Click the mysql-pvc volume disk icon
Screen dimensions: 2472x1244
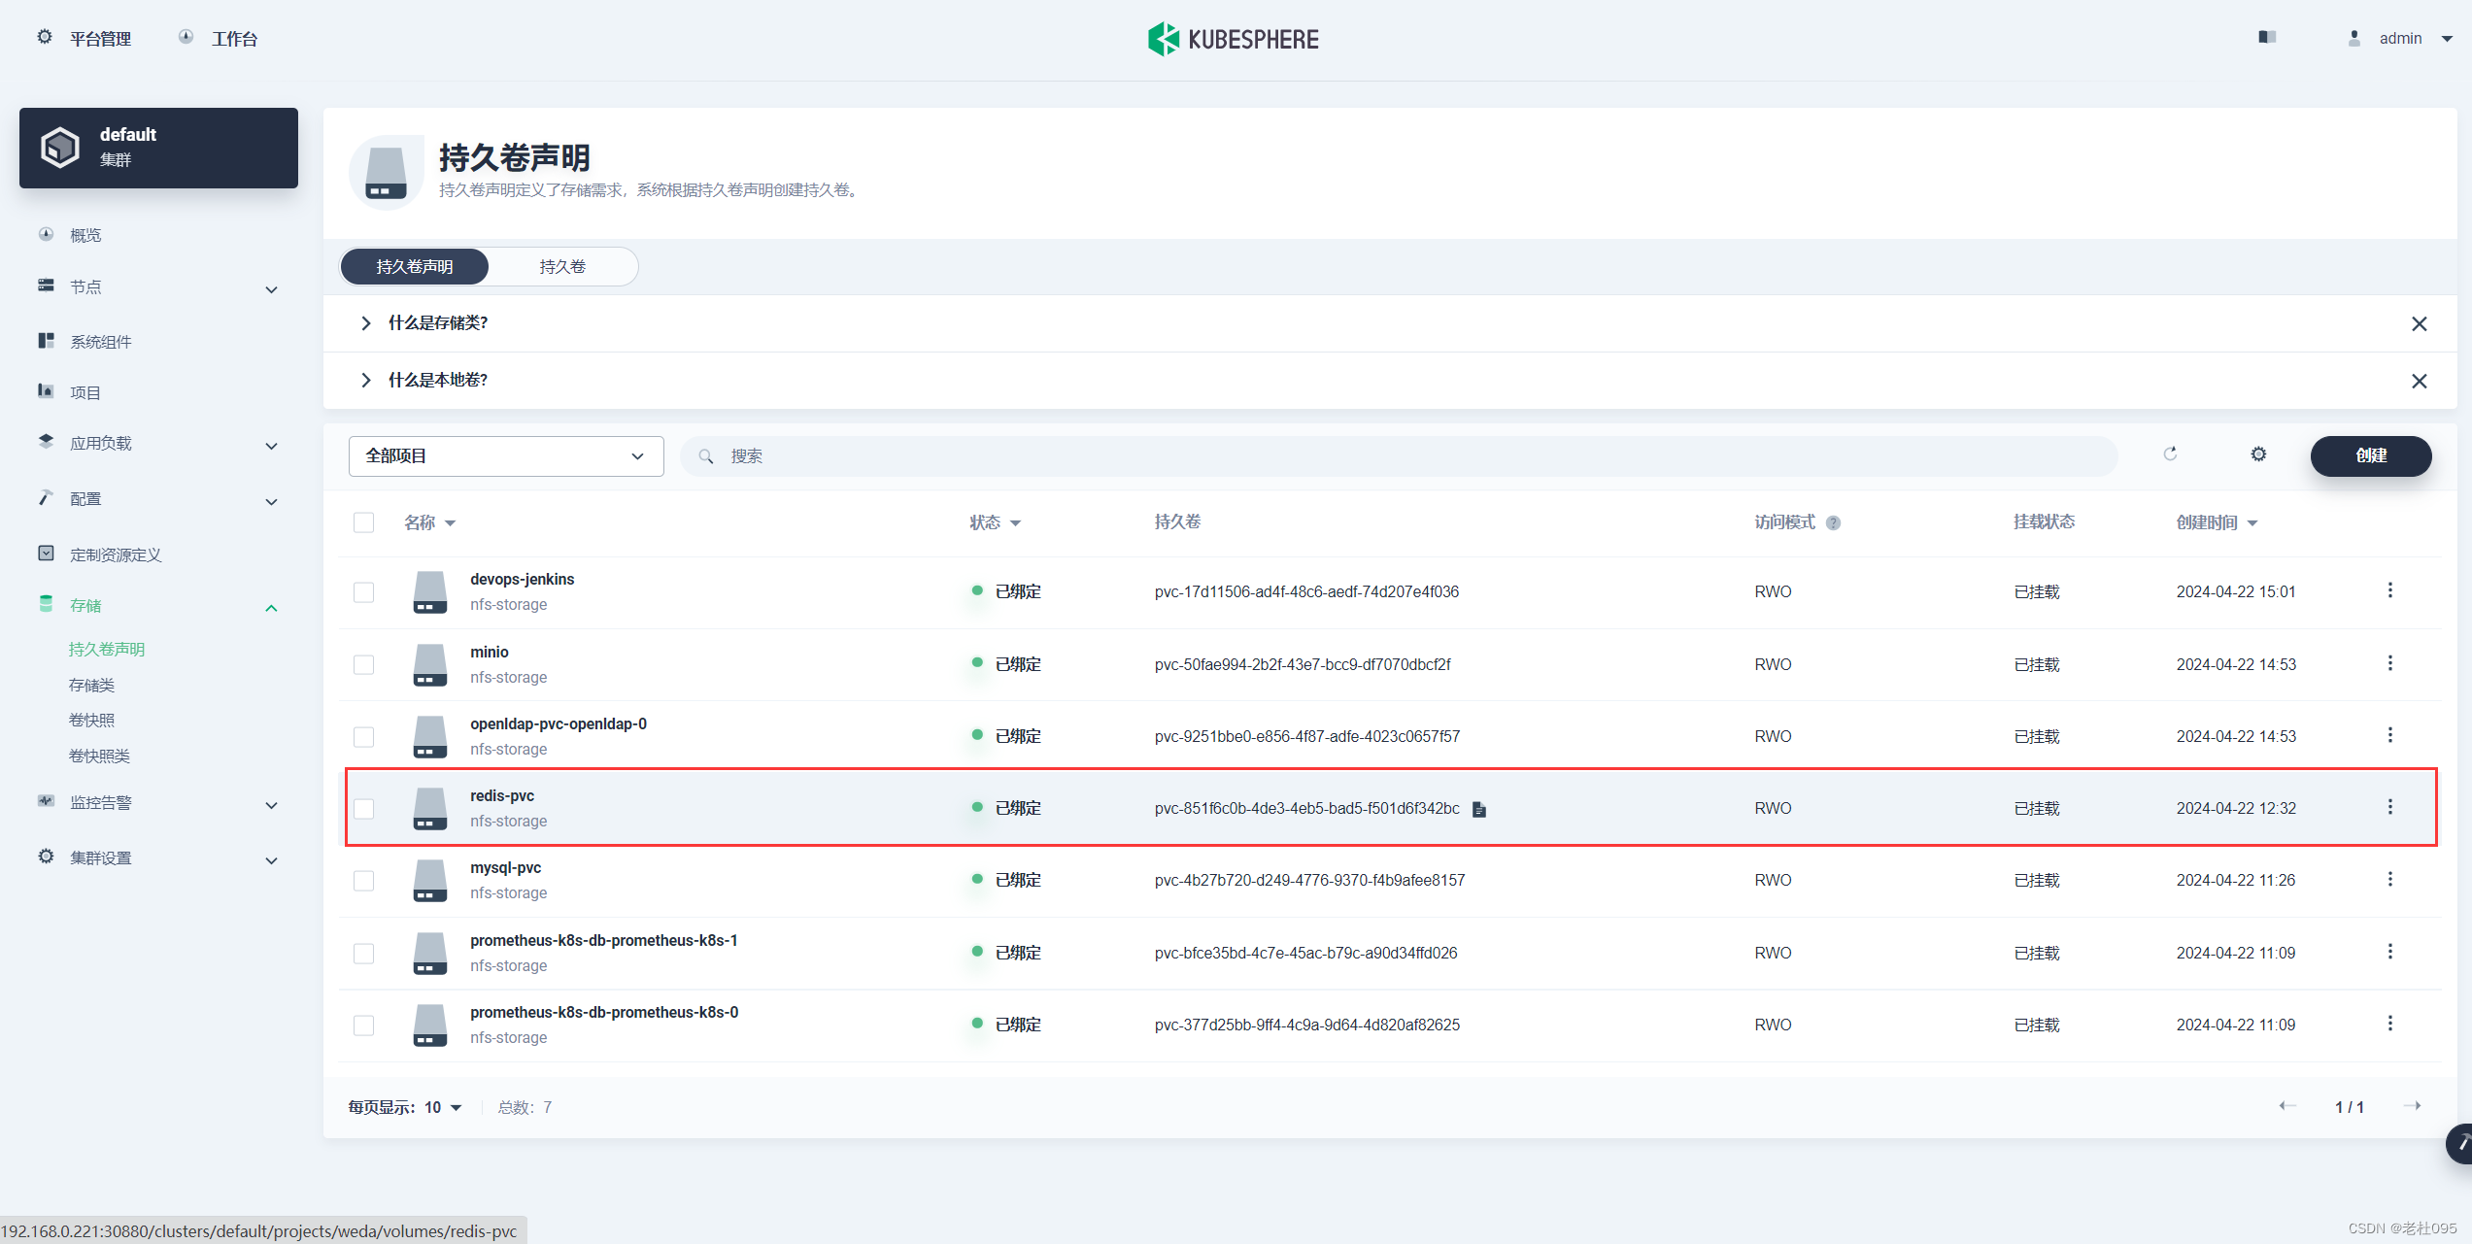(x=429, y=880)
